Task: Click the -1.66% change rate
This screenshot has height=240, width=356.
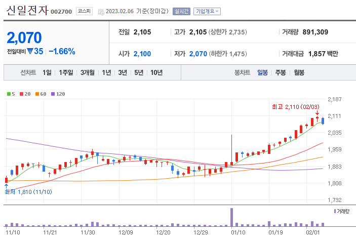Action: point(62,51)
